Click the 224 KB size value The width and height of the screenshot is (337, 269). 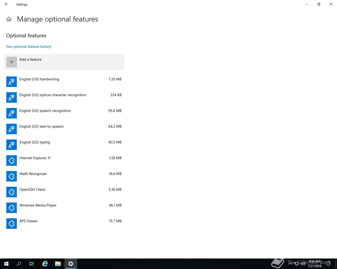[x=116, y=95]
